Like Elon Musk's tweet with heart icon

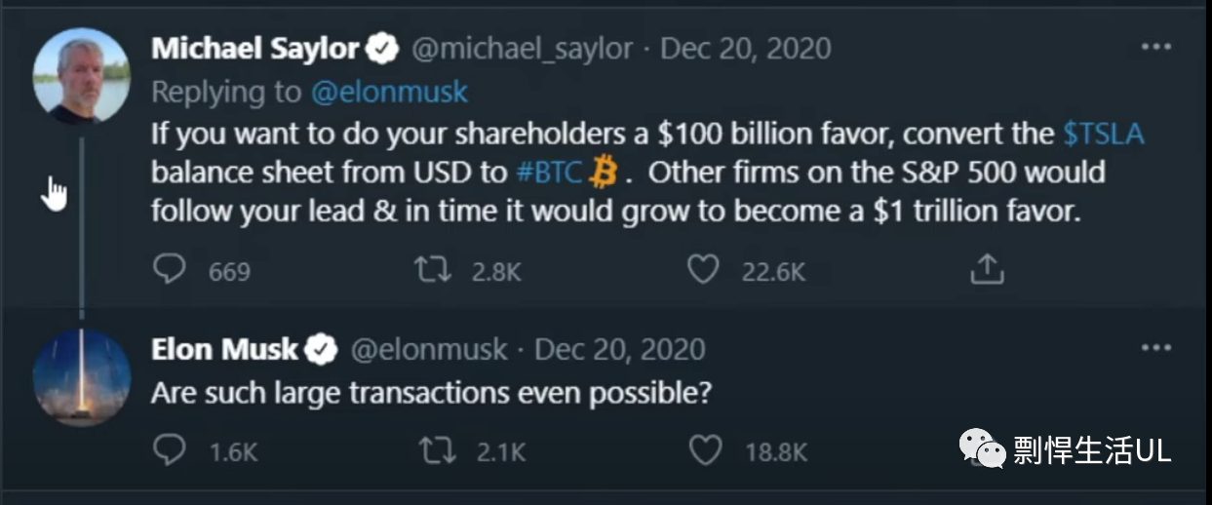coord(705,449)
